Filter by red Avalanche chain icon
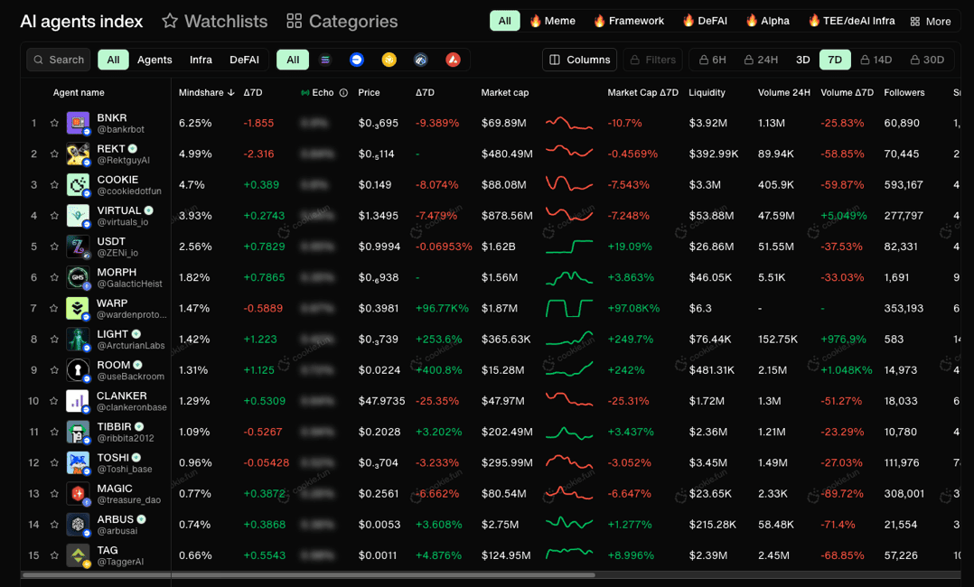The height and width of the screenshot is (587, 974). (453, 60)
